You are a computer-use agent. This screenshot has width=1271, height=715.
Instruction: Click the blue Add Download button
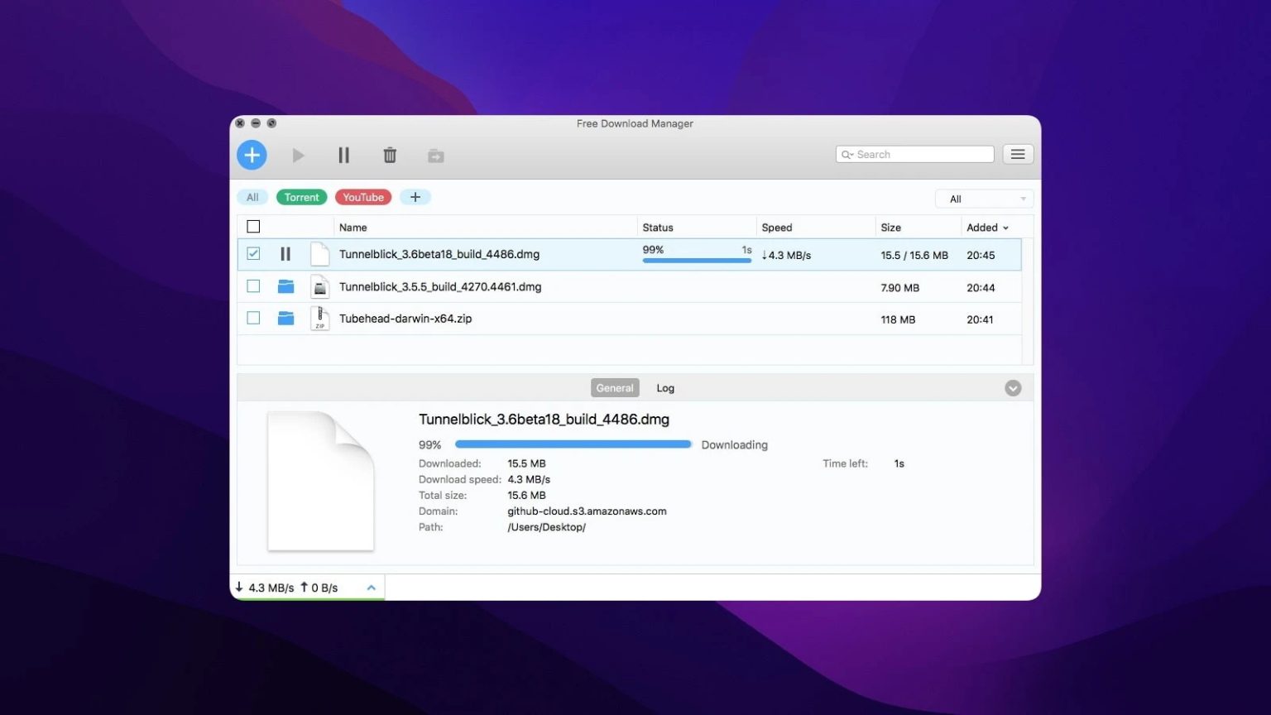click(x=252, y=155)
